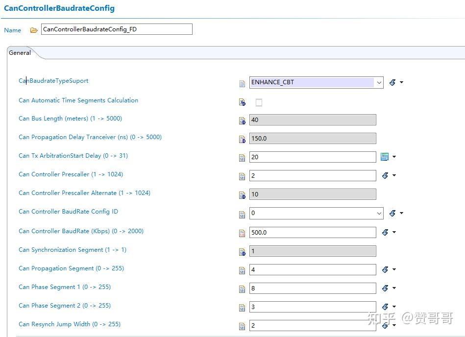Click the action icon for Can Controller Prescaller
This screenshot has width=465, height=337.
click(385, 175)
